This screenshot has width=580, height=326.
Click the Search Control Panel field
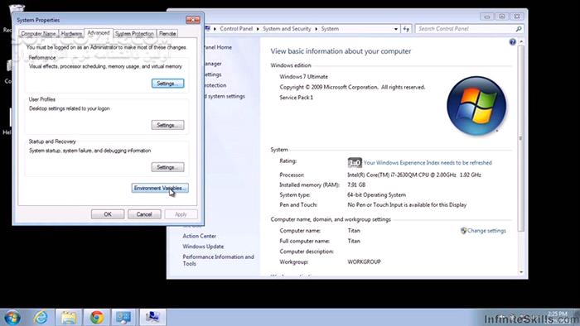click(466, 29)
